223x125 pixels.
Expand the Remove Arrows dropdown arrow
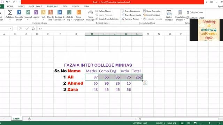141,19
